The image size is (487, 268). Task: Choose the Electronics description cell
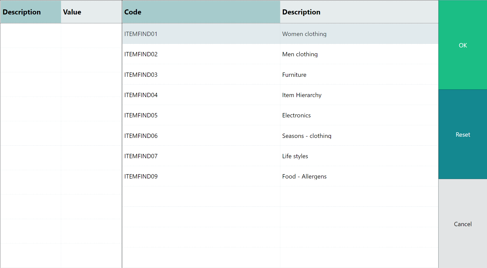(x=296, y=115)
